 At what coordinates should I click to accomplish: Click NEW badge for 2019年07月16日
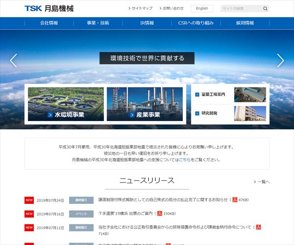tap(29, 214)
